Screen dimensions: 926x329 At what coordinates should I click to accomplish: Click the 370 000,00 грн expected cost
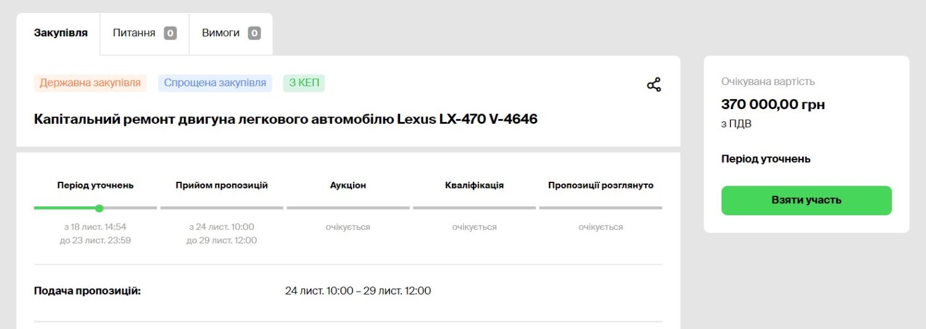773,105
